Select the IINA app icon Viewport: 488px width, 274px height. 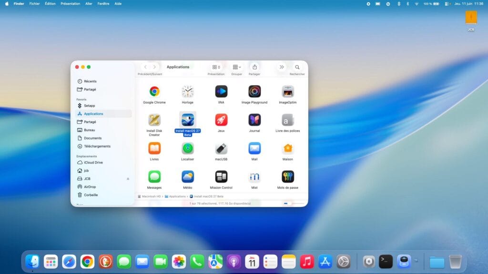pos(221,91)
